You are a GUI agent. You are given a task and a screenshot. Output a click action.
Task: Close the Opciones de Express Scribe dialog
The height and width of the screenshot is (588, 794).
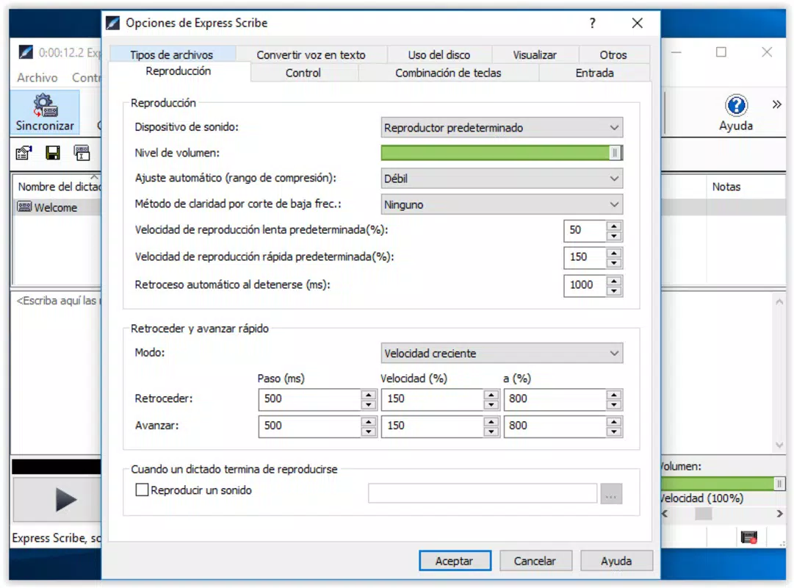point(637,23)
